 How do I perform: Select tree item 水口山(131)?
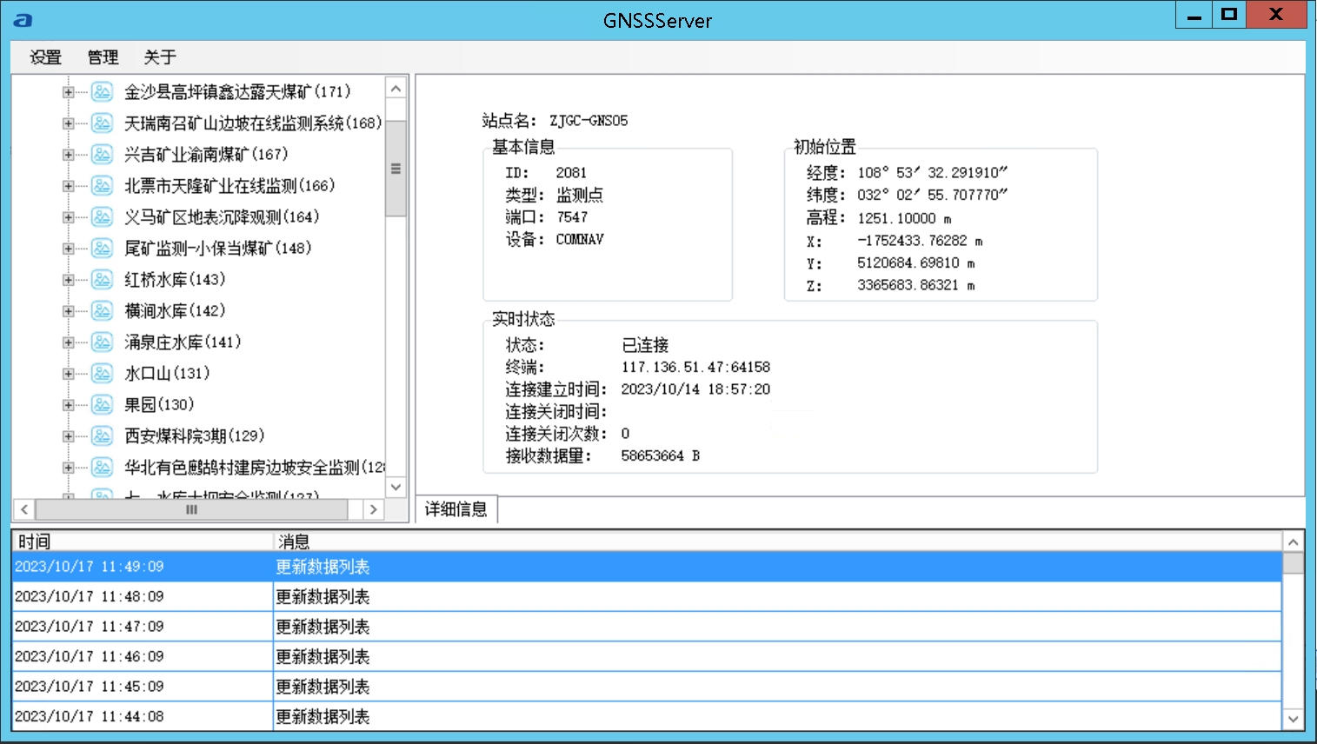pyautogui.click(x=167, y=373)
